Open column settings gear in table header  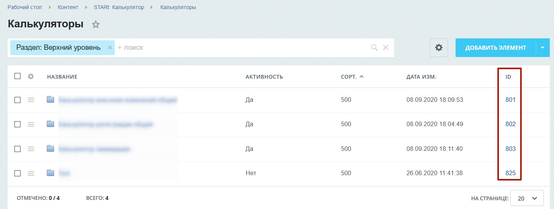pyautogui.click(x=31, y=76)
